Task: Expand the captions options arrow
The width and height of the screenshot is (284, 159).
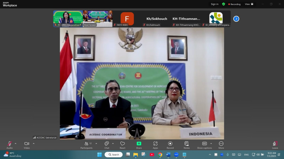Action: tap(211, 144)
